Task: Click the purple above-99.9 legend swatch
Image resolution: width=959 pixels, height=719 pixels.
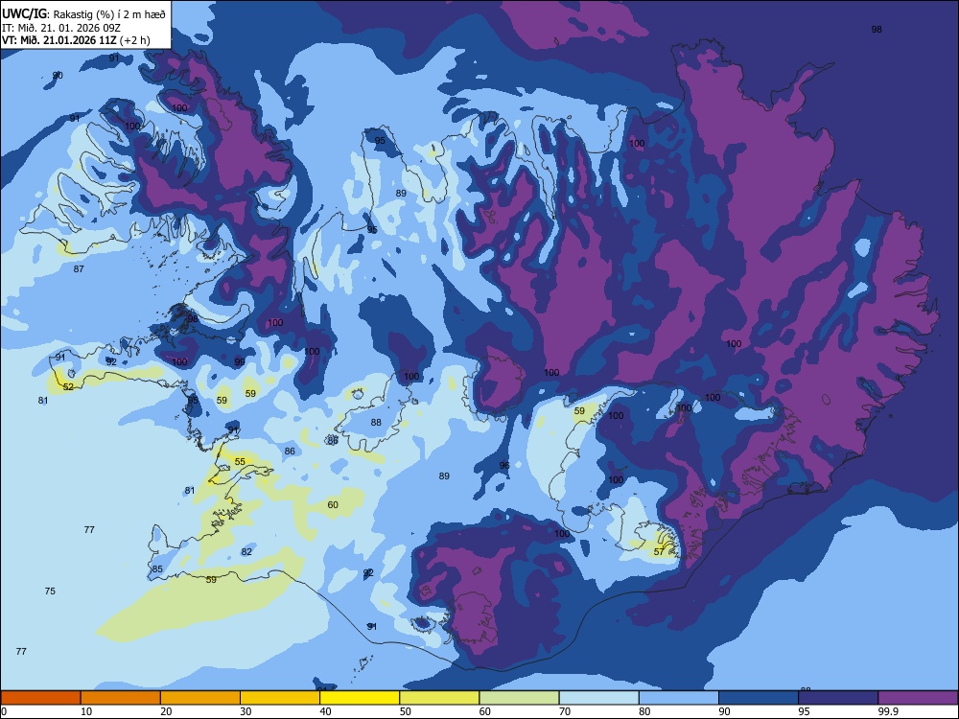Action: (918, 698)
